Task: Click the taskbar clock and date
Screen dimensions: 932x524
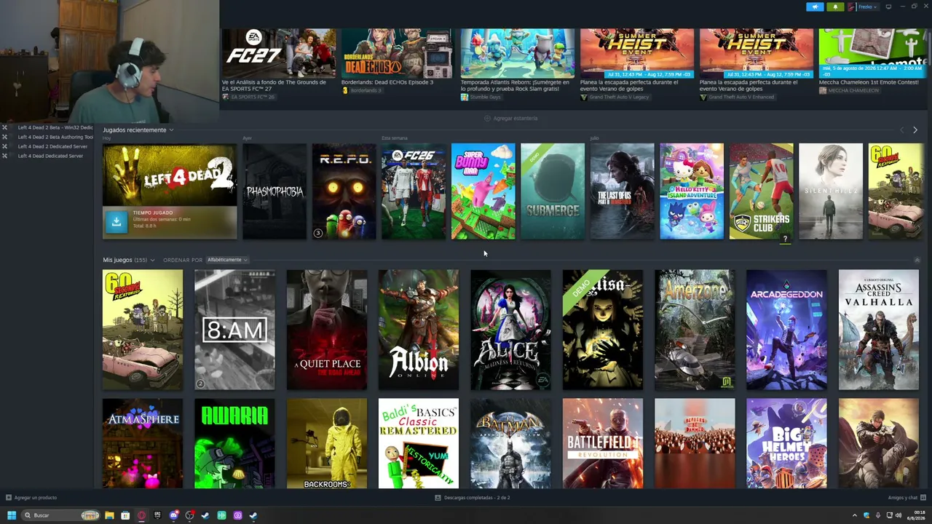Action: tap(915, 515)
